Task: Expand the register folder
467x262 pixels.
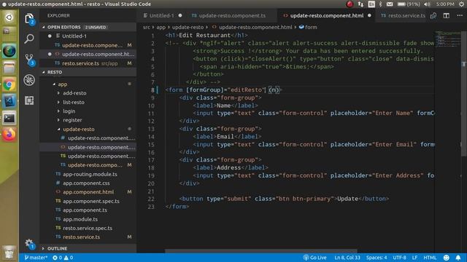Action: [58, 120]
